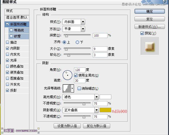Click the 高度 field showing 30
This screenshot has width=169, height=135.
(x=80, y=81)
